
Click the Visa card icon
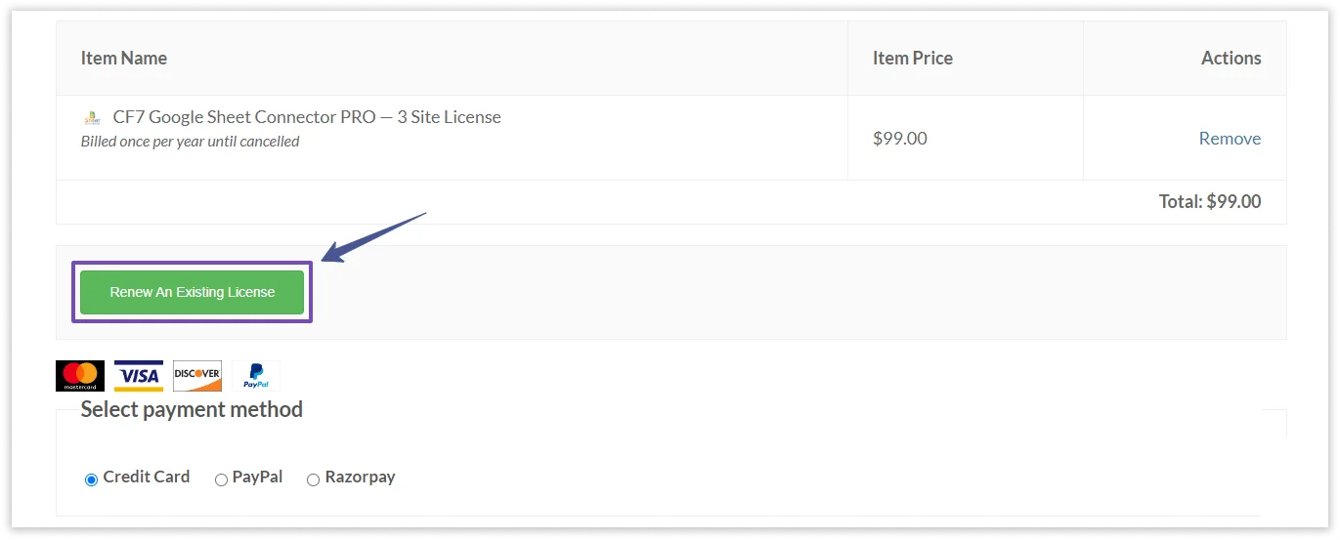[139, 376]
